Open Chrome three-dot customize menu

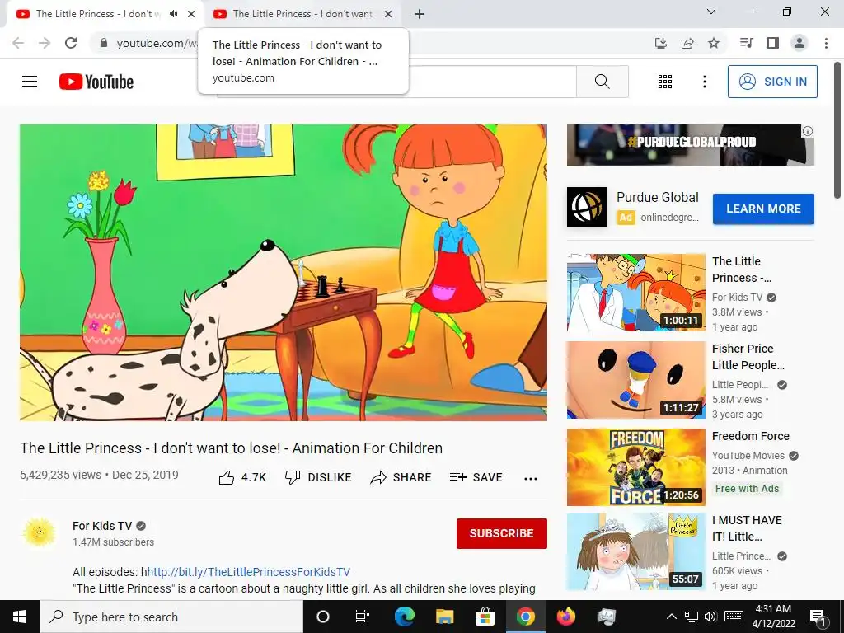point(826,43)
